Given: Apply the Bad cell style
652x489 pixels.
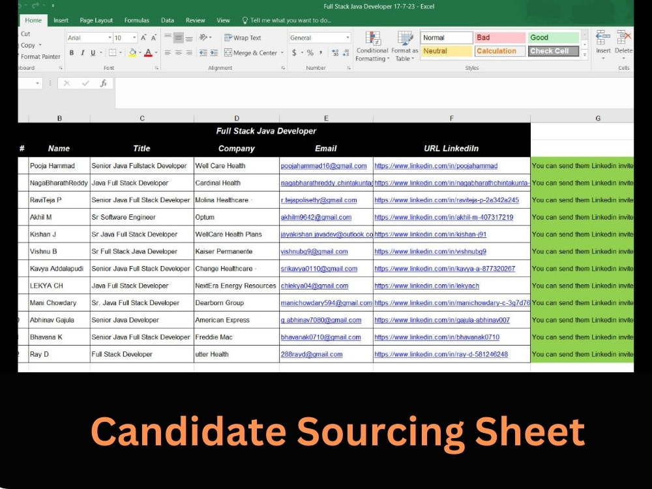Looking at the screenshot, I should (500, 37).
